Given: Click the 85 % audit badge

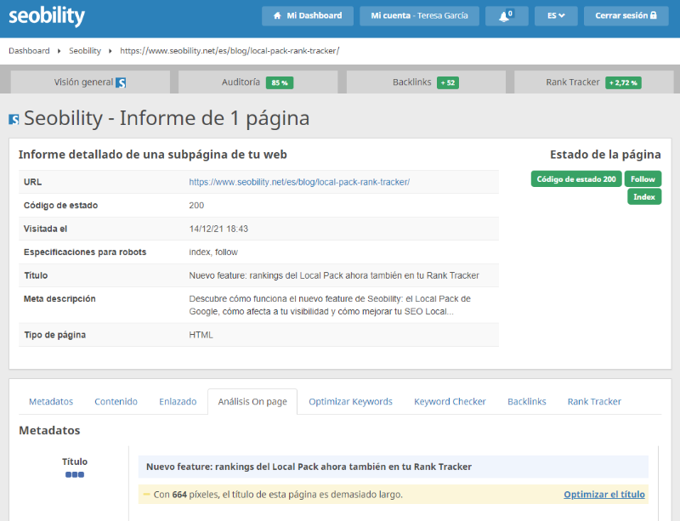Looking at the screenshot, I should point(280,82).
